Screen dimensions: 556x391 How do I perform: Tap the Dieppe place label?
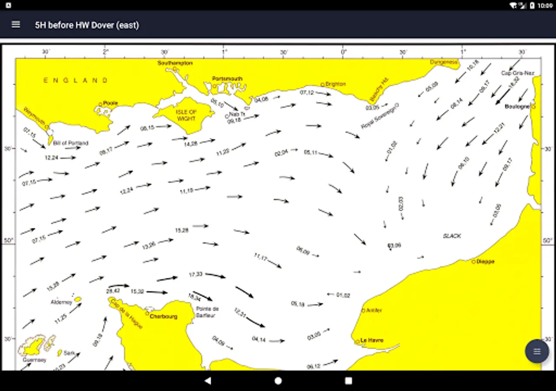pyautogui.click(x=486, y=262)
